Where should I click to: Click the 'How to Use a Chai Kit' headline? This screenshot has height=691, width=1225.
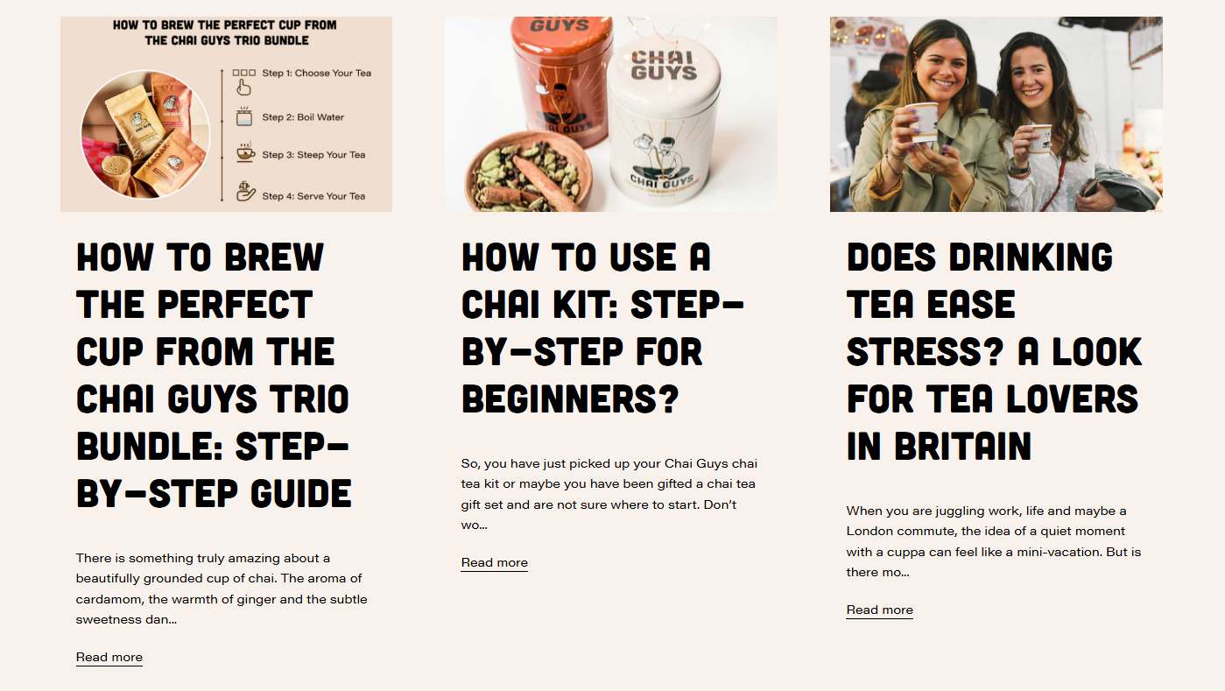click(603, 328)
